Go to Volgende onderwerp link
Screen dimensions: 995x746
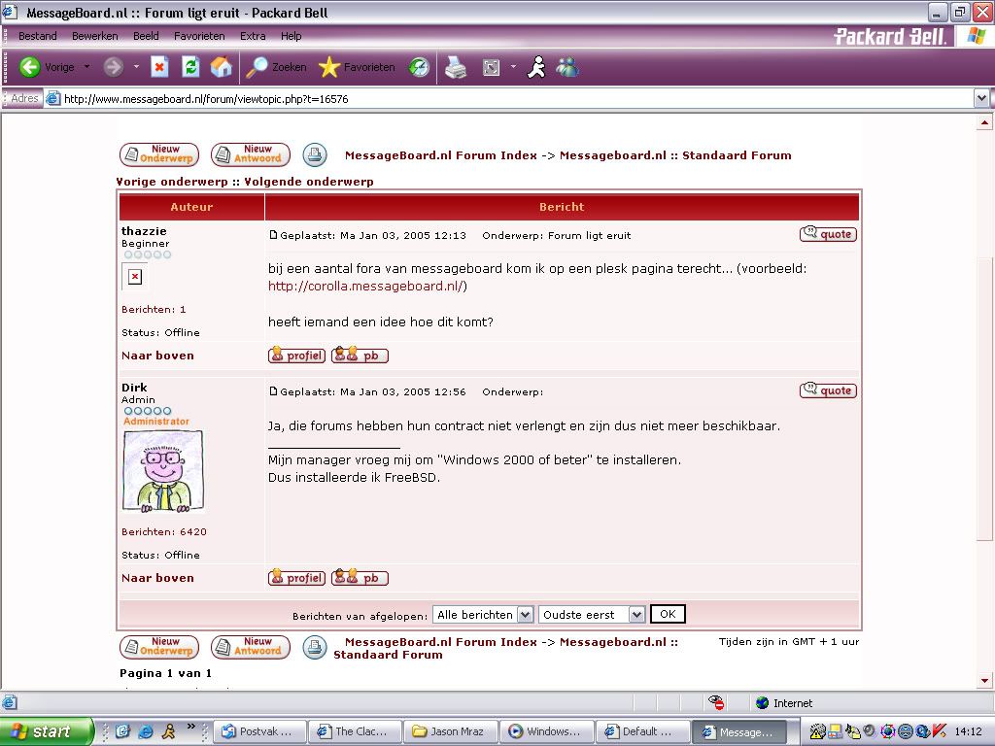pyautogui.click(x=309, y=182)
